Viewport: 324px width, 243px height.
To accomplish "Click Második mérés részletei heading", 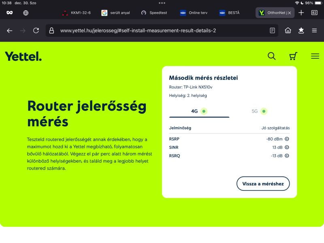I will pyautogui.click(x=203, y=78).
